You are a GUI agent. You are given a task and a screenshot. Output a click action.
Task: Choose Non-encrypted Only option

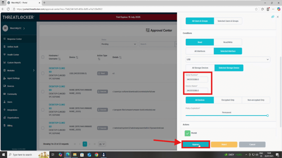point(256,100)
